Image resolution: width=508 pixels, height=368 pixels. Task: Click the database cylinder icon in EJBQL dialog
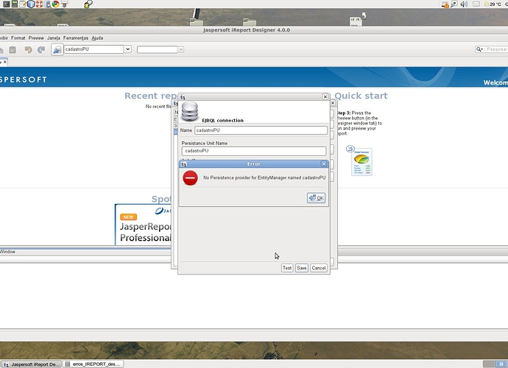tap(189, 111)
